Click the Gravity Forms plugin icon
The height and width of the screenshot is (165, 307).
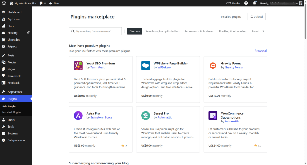pyautogui.click(x=213, y=66)
